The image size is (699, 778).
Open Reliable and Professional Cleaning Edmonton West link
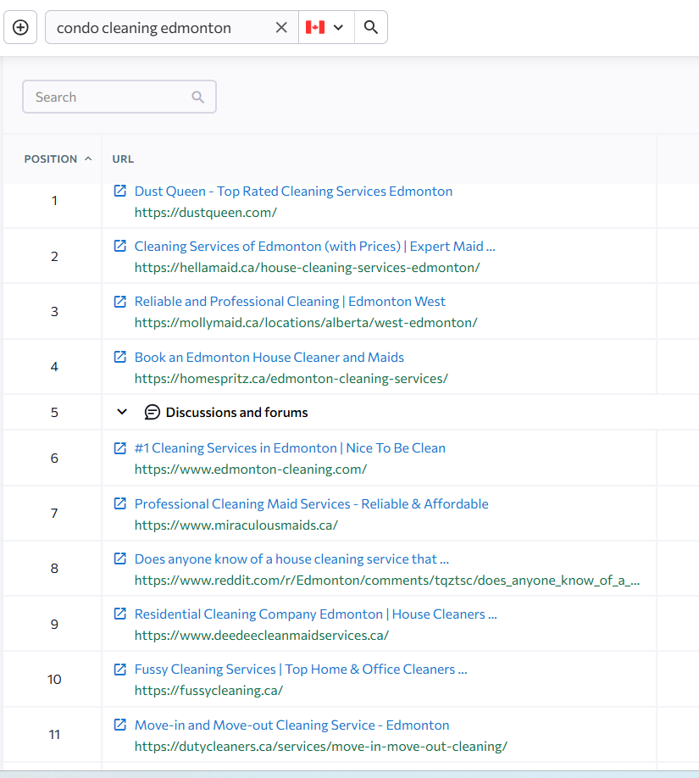(x=290, y=302)
